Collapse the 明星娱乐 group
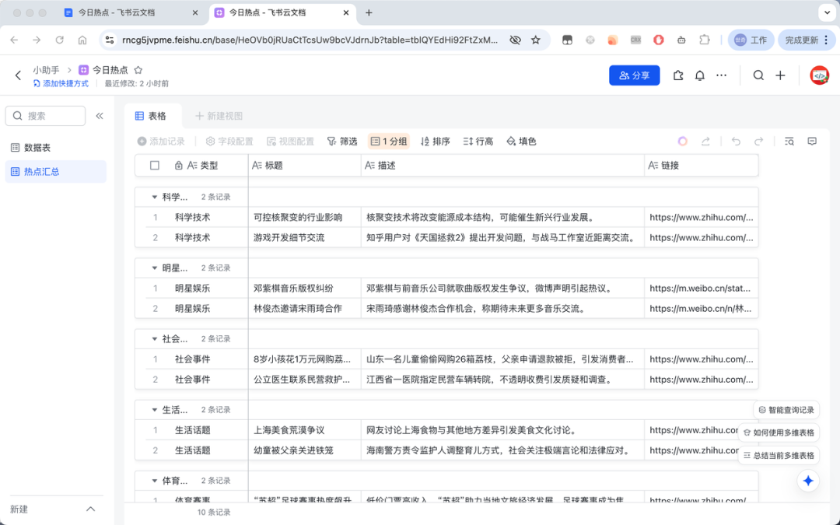Screen dimensions: 840x525 pos(154,267)
